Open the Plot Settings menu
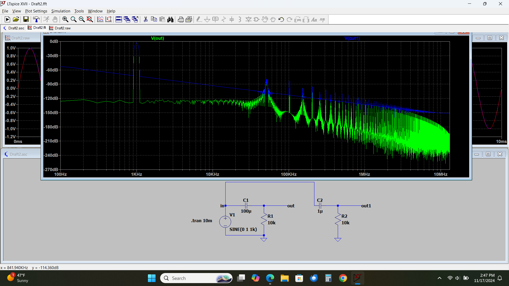Screen dimensions: 509x286 click(x=36, y=11)
